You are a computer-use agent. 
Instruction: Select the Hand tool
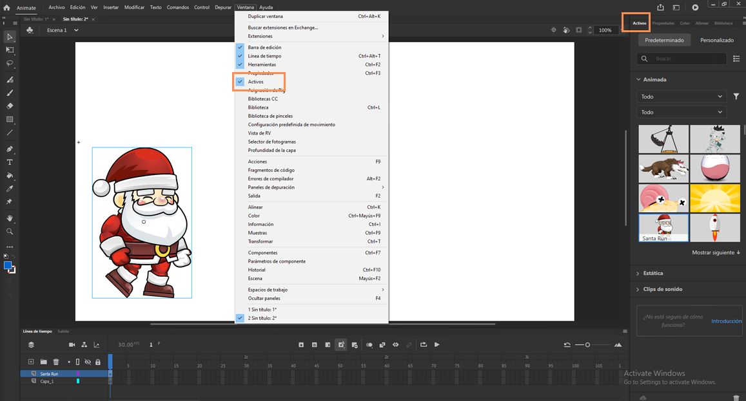[x=10, y=218]
